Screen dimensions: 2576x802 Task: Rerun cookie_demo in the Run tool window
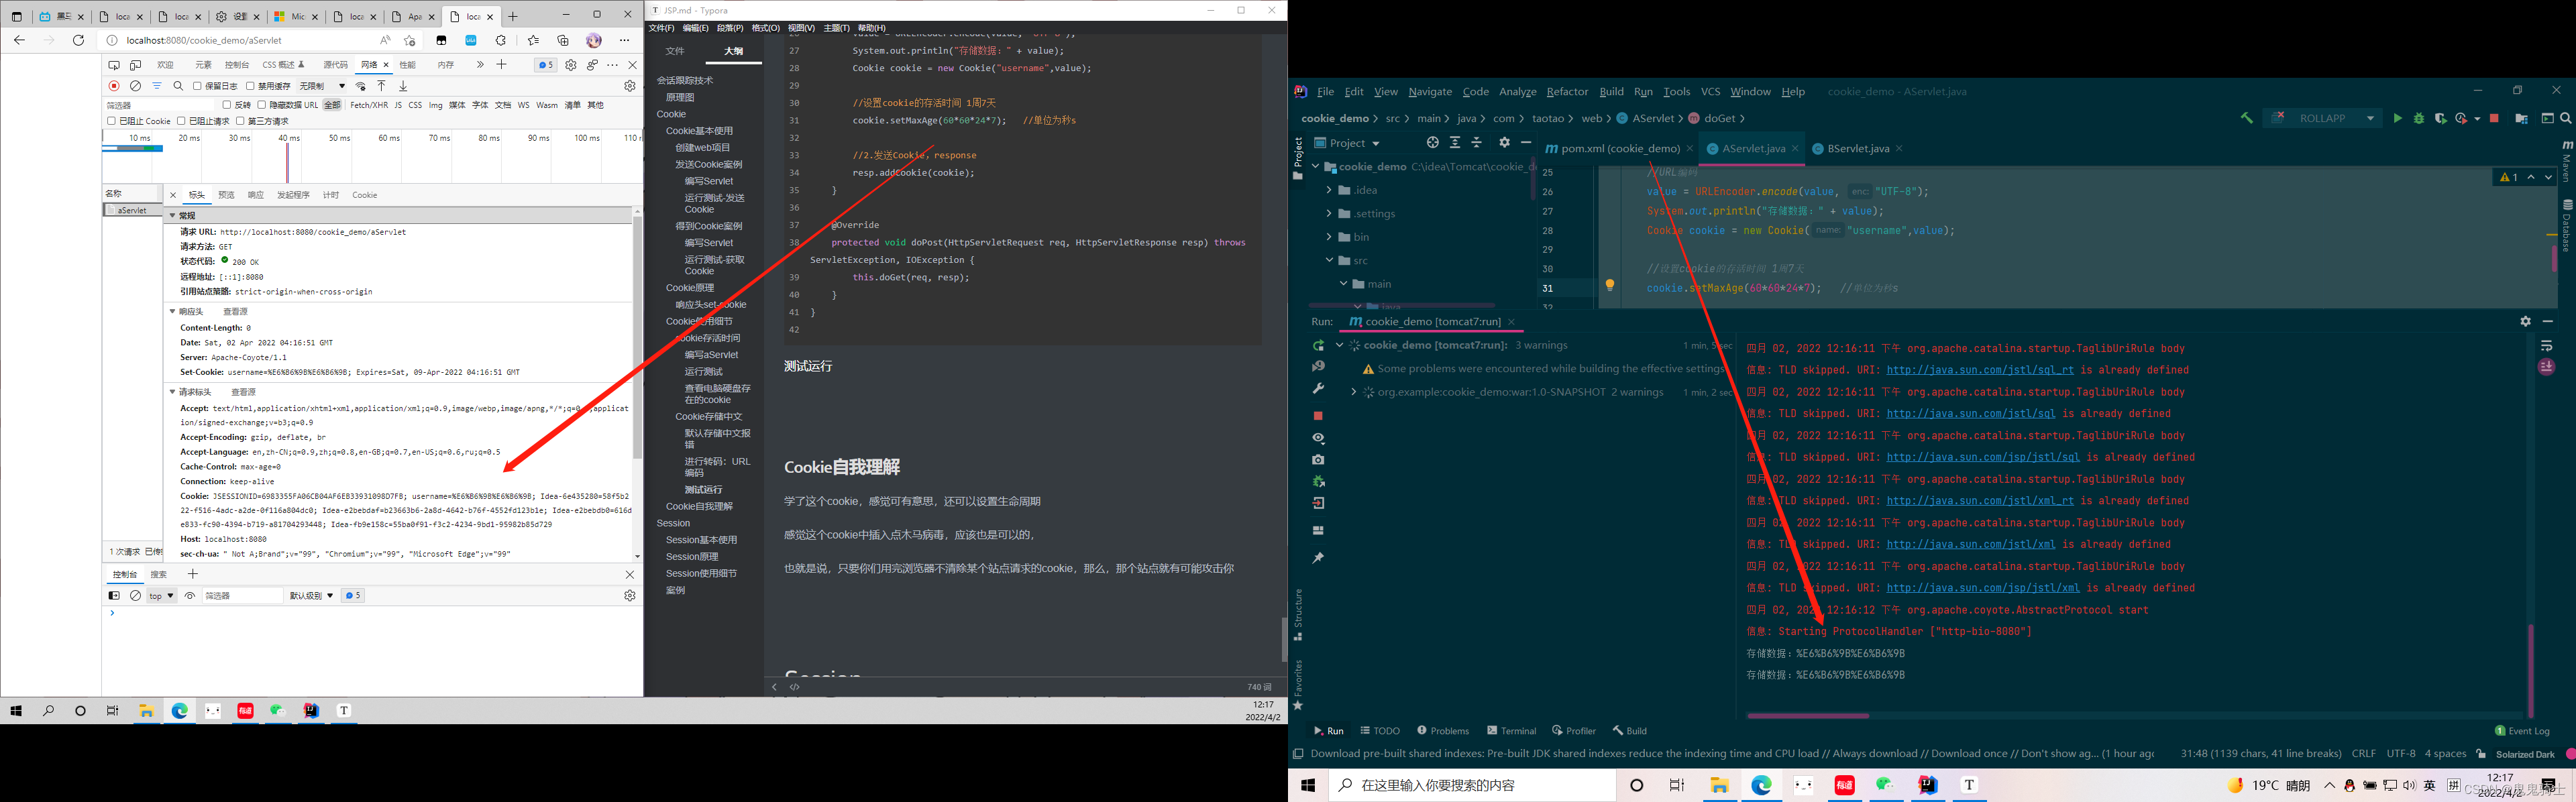1318,345
